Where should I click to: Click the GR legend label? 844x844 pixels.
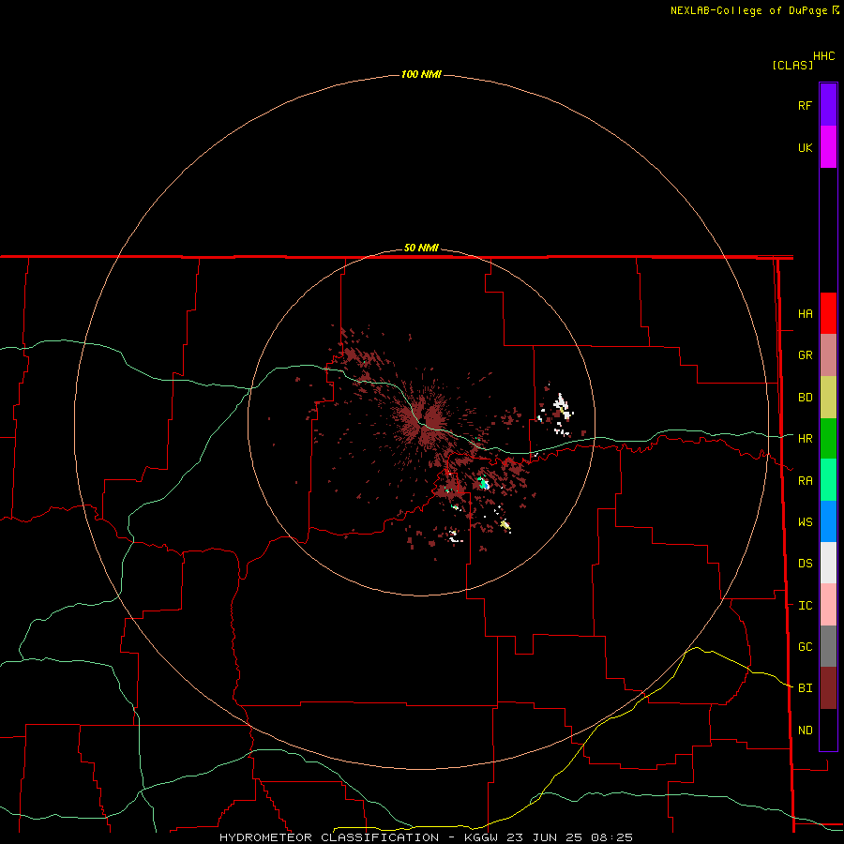805,355
